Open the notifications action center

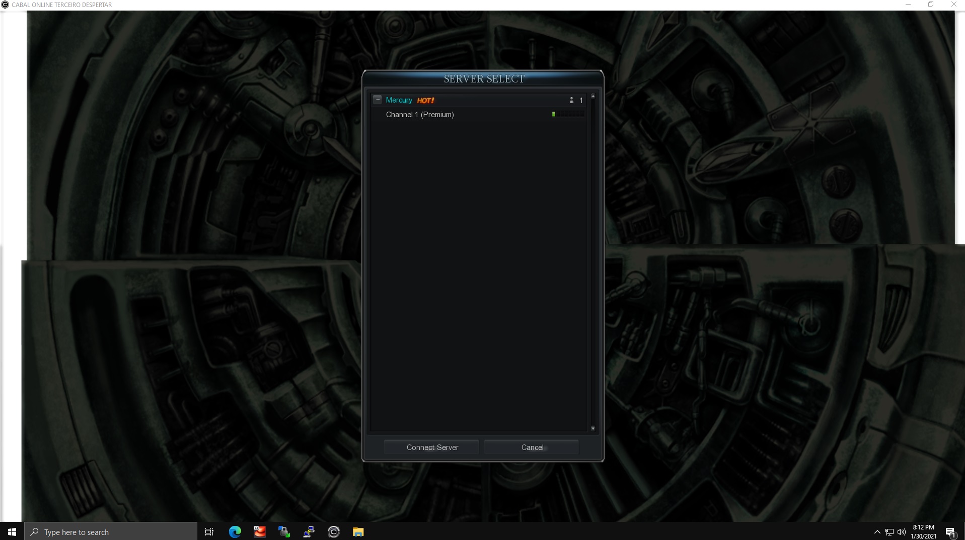950,532
